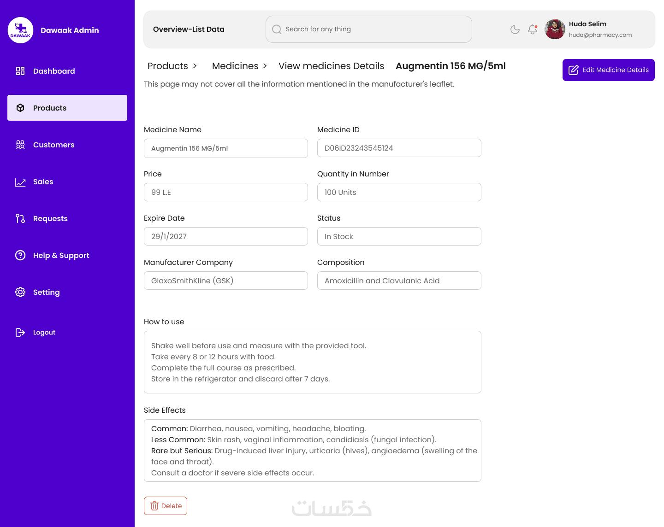The height and width of the screenshot is (527, 664).
Task: Toggle dark mode moon icon
Action: click(x=515, y=29)
